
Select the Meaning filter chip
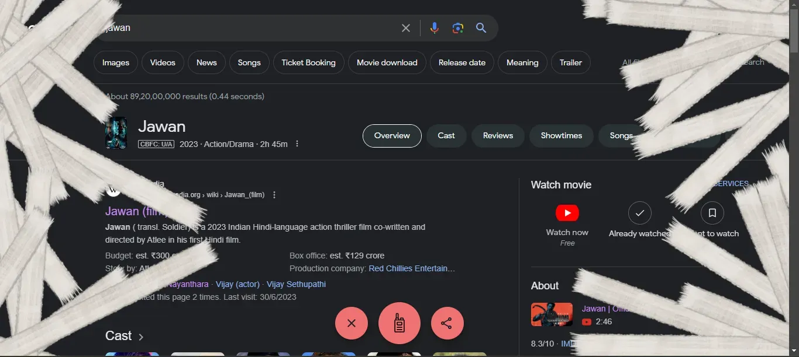coord(522,62)
